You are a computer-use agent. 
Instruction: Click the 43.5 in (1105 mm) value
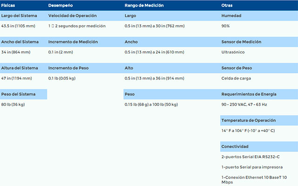[18, 26]
